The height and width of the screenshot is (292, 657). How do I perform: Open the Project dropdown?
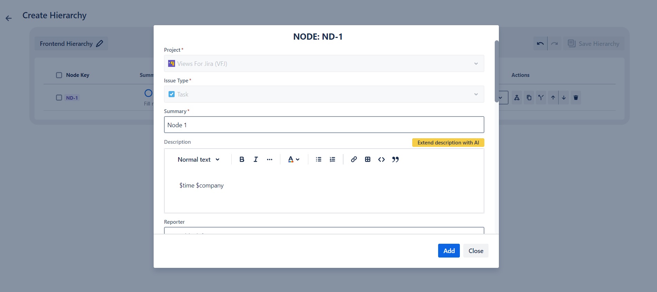click(323, 64)
